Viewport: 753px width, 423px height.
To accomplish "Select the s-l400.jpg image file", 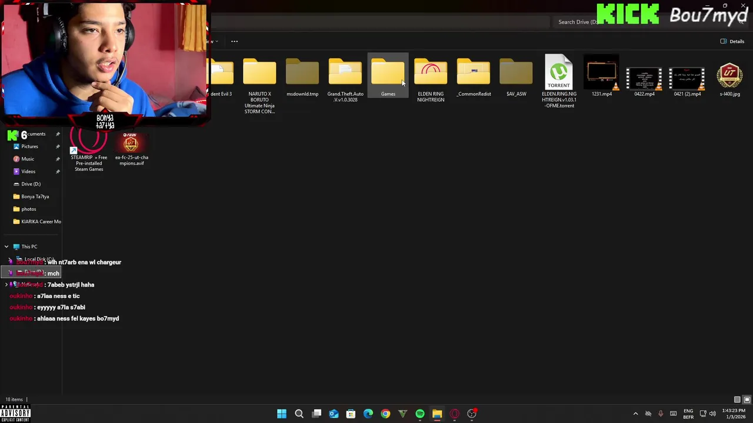I will 729,79.
